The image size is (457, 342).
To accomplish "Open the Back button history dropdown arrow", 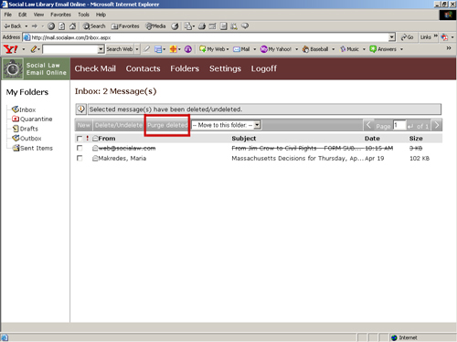I will tap(27, 26).
